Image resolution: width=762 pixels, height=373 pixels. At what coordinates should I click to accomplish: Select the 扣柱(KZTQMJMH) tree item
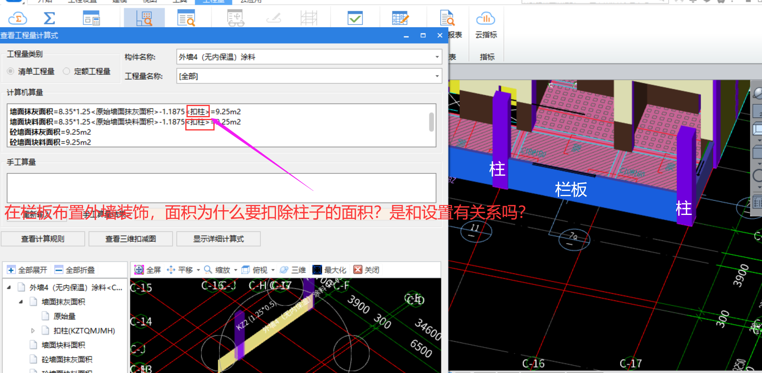point(84,331)
